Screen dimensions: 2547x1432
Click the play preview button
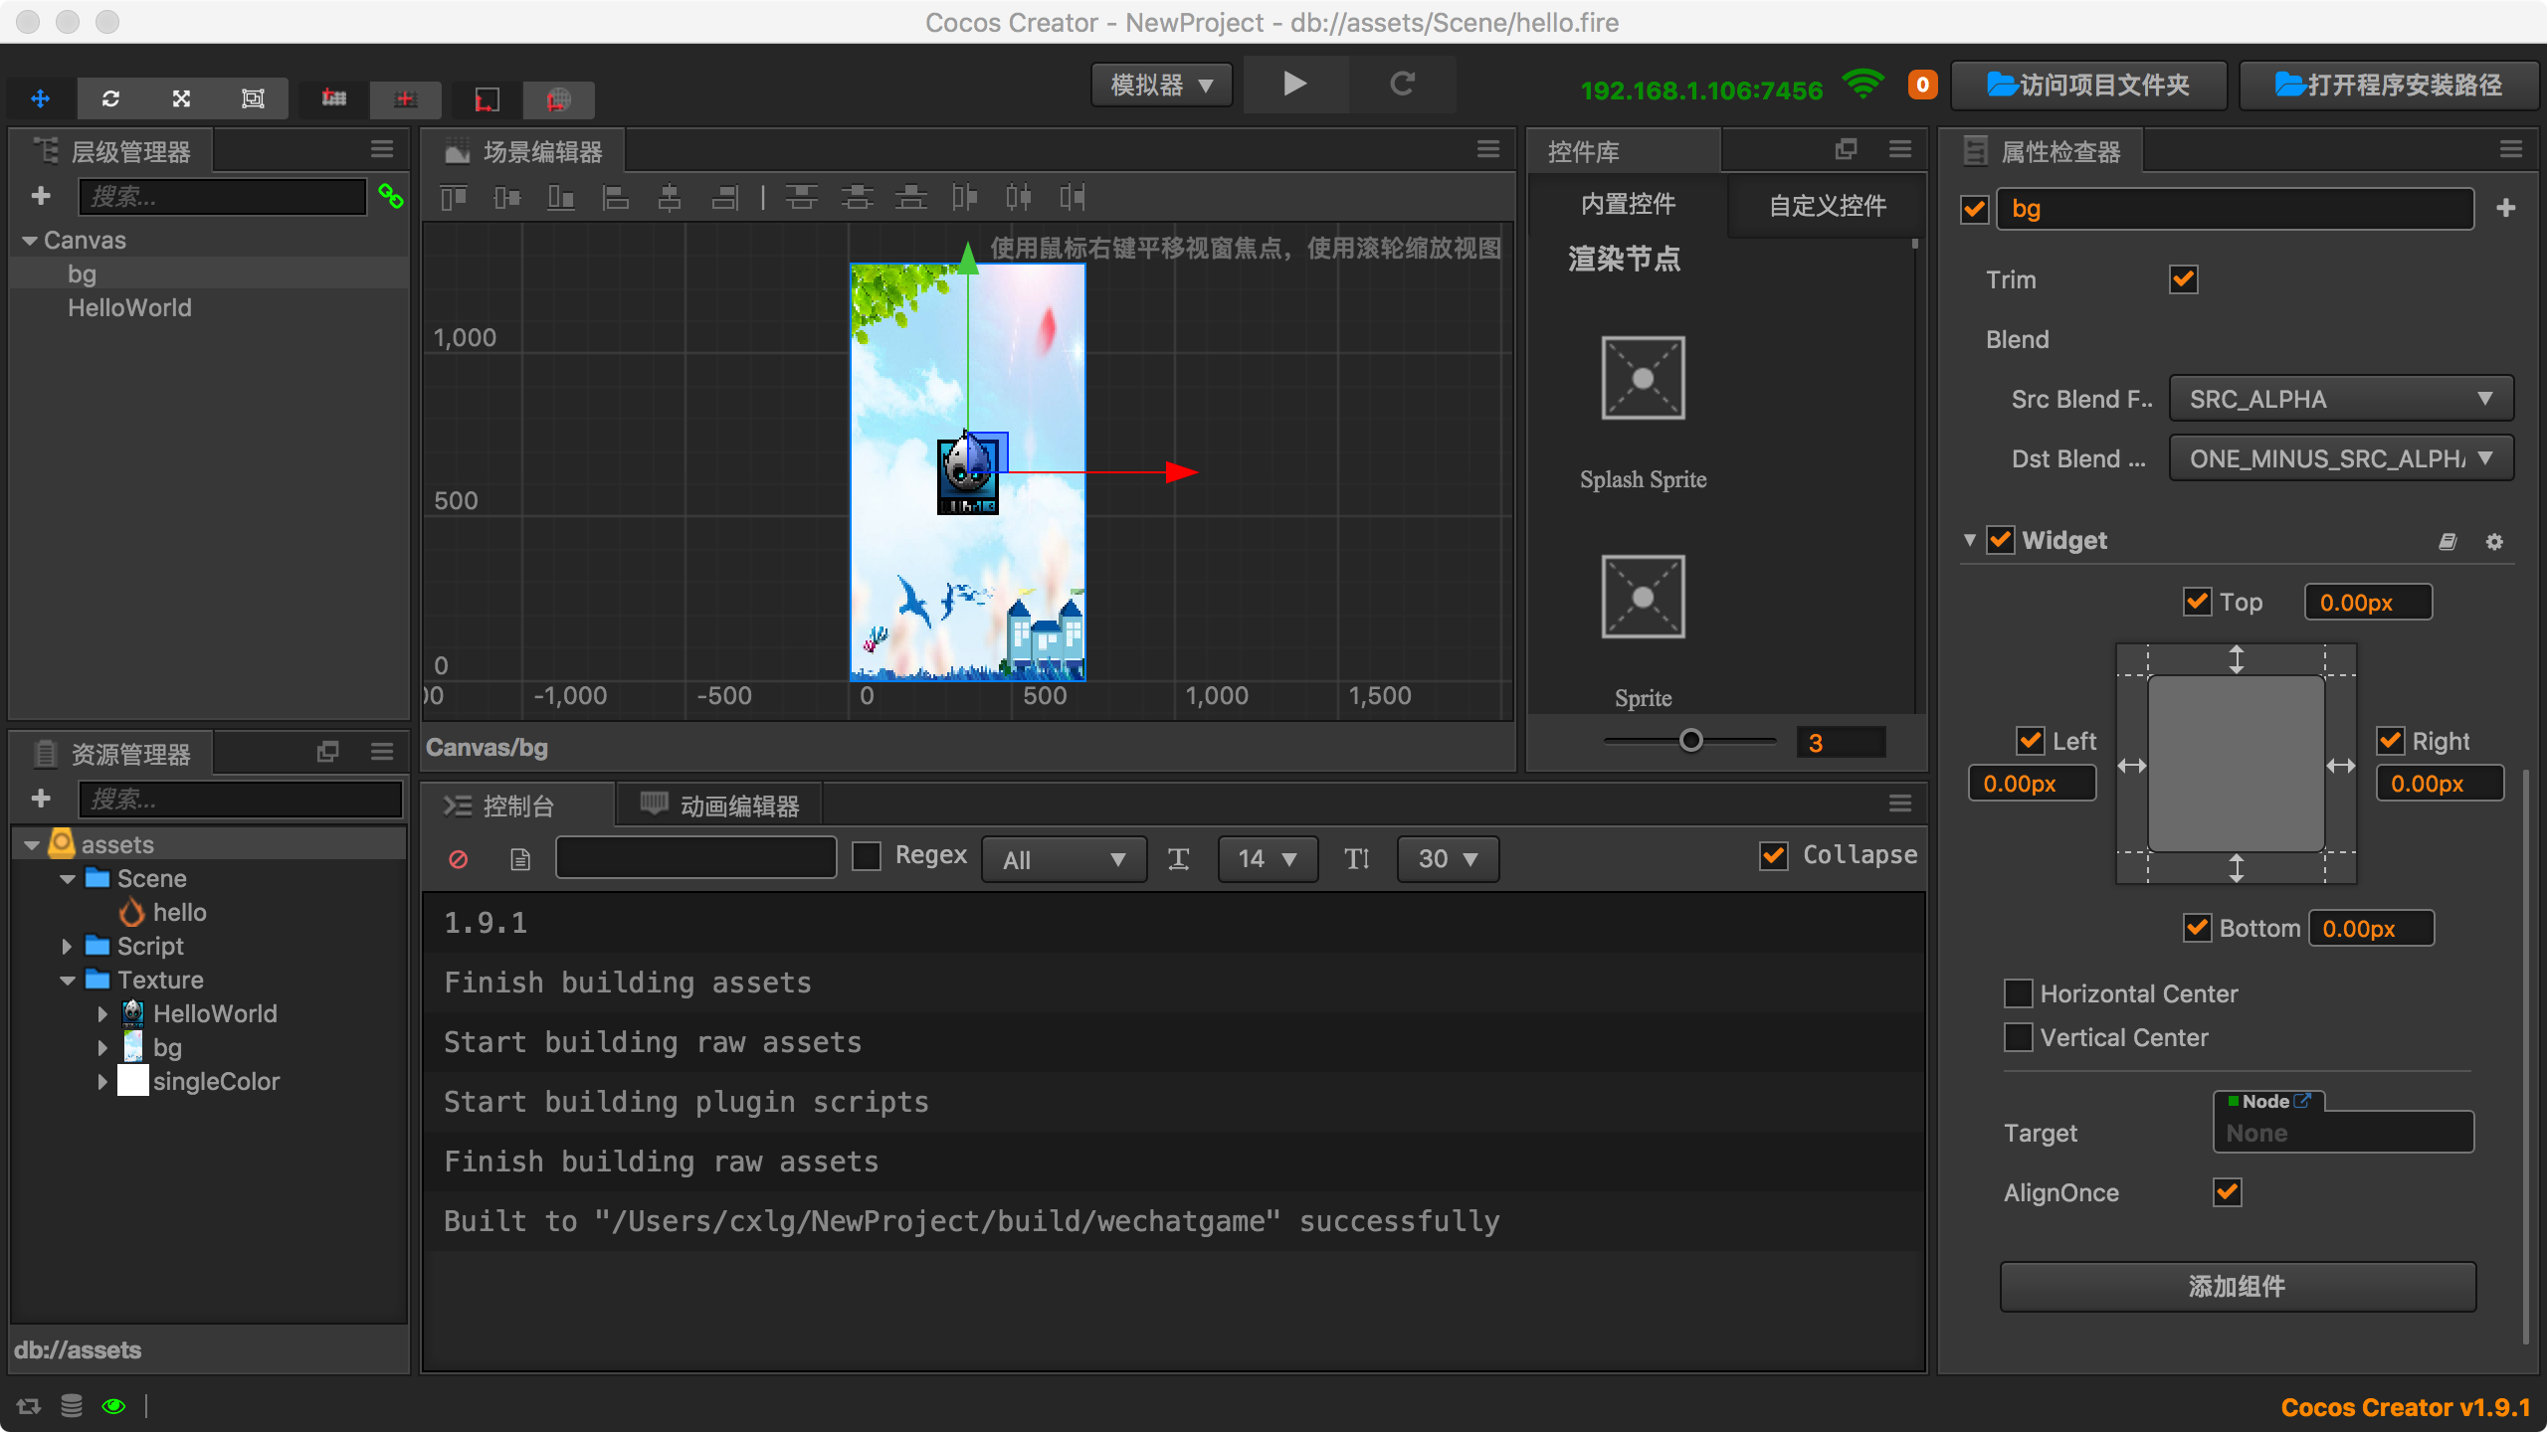1294,85
